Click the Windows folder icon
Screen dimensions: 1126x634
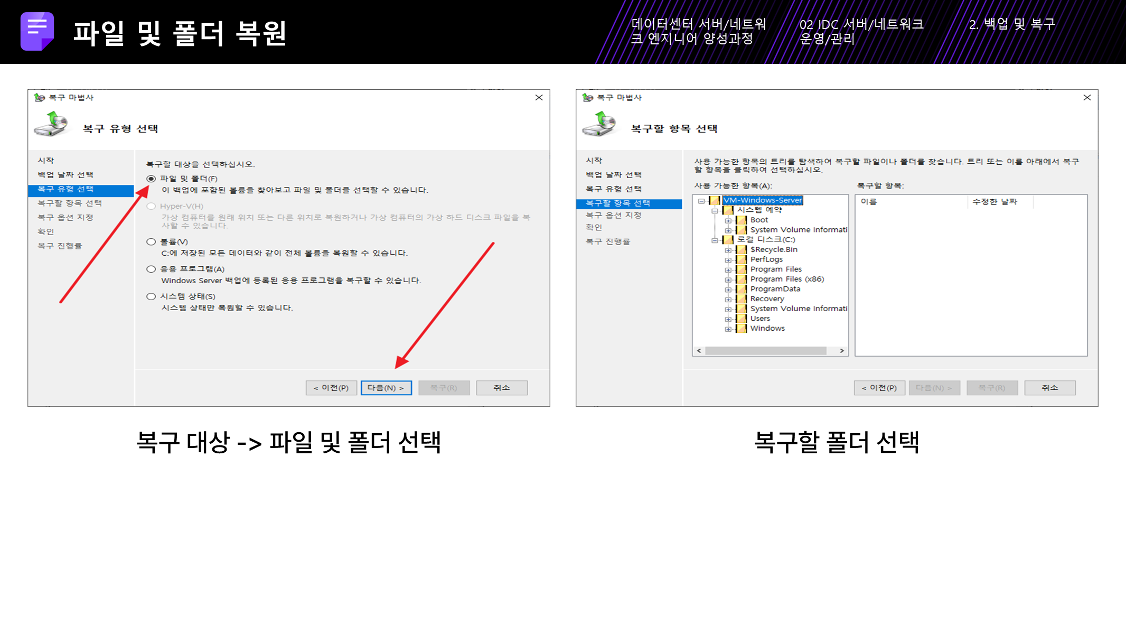click(x=742, y=329)
